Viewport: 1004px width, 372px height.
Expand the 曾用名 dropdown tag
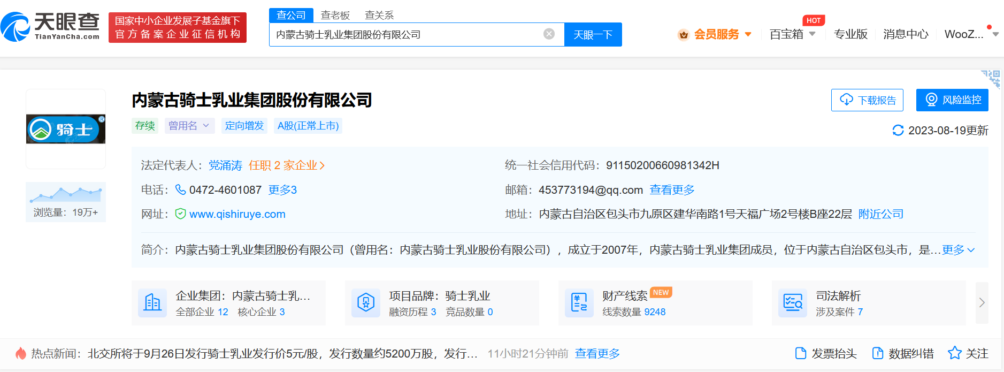[x=189, y=126]
